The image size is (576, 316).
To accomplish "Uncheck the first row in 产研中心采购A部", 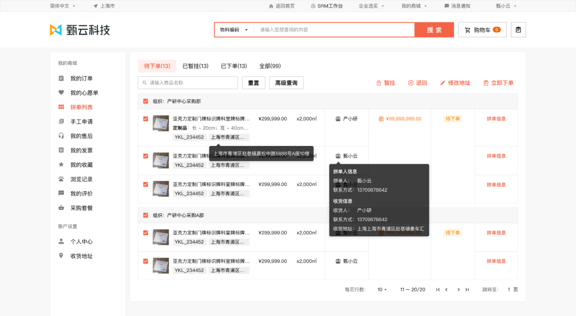I will (146, 233).
